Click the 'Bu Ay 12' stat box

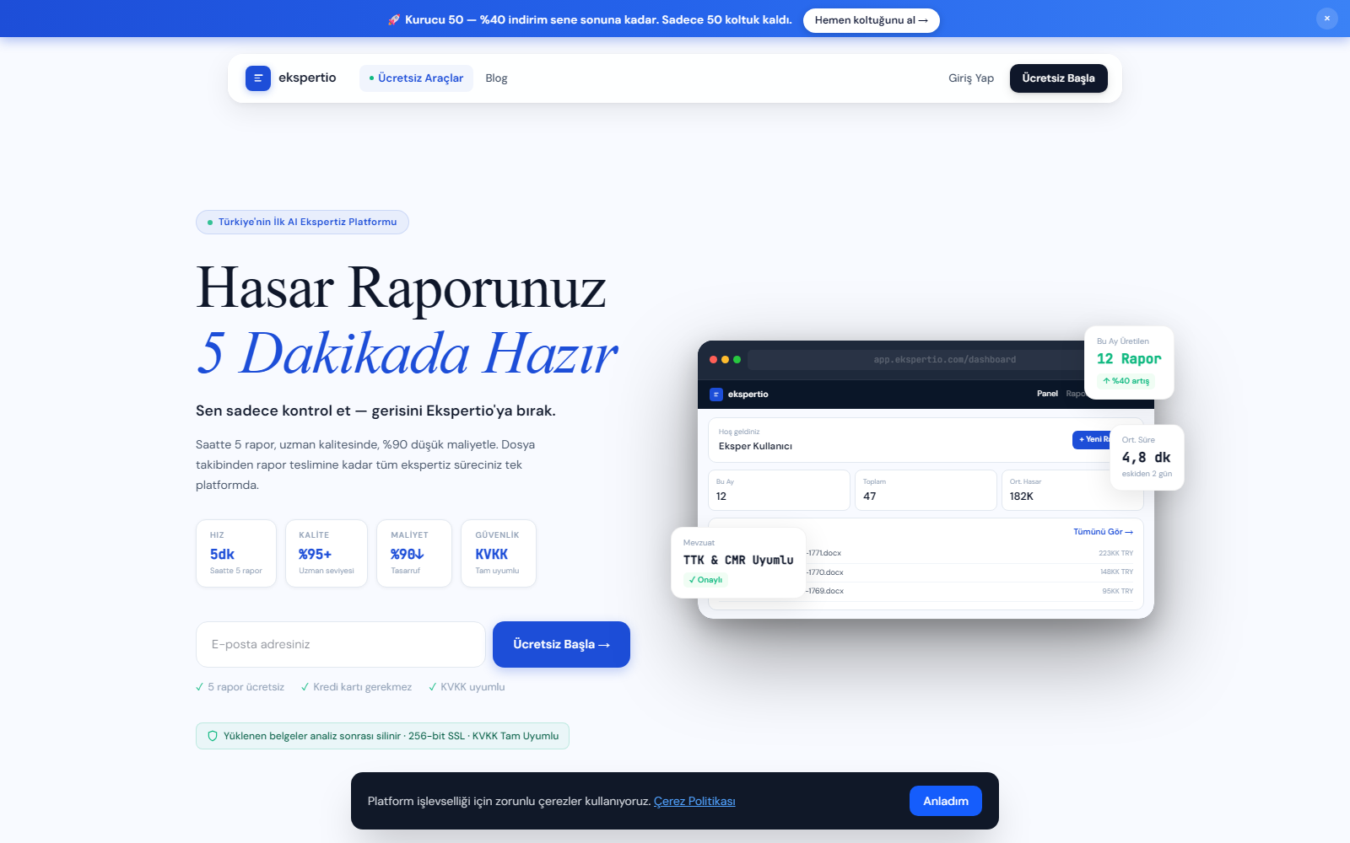pos(779,490)
